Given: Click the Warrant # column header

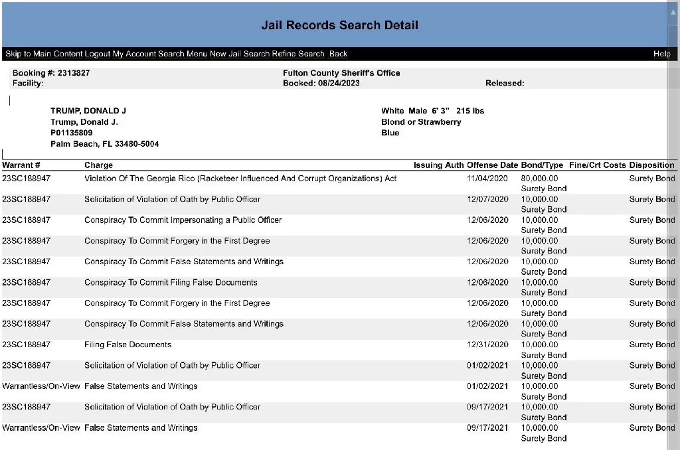Looking at the screenshot, I should (21, 165).
